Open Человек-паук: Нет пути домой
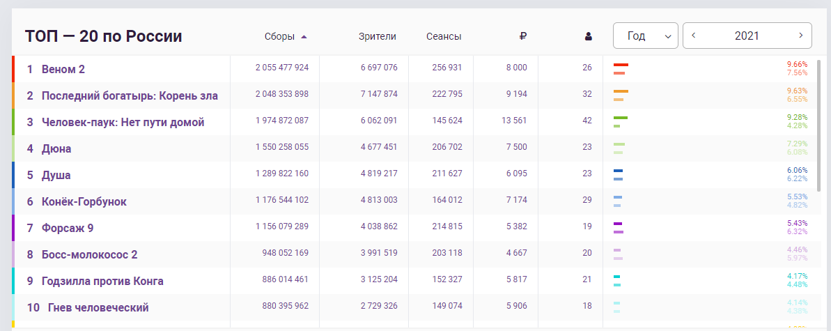Image resolution: width=831 pixels, height=331 pixels. coord(123,122)
